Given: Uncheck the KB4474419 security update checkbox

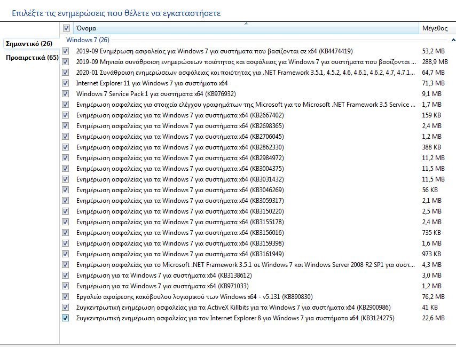Looking at the screenshot, I should (66, 51).
